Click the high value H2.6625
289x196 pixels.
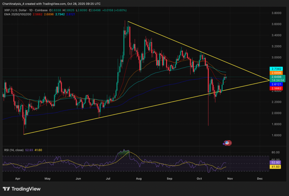point(69,10)
